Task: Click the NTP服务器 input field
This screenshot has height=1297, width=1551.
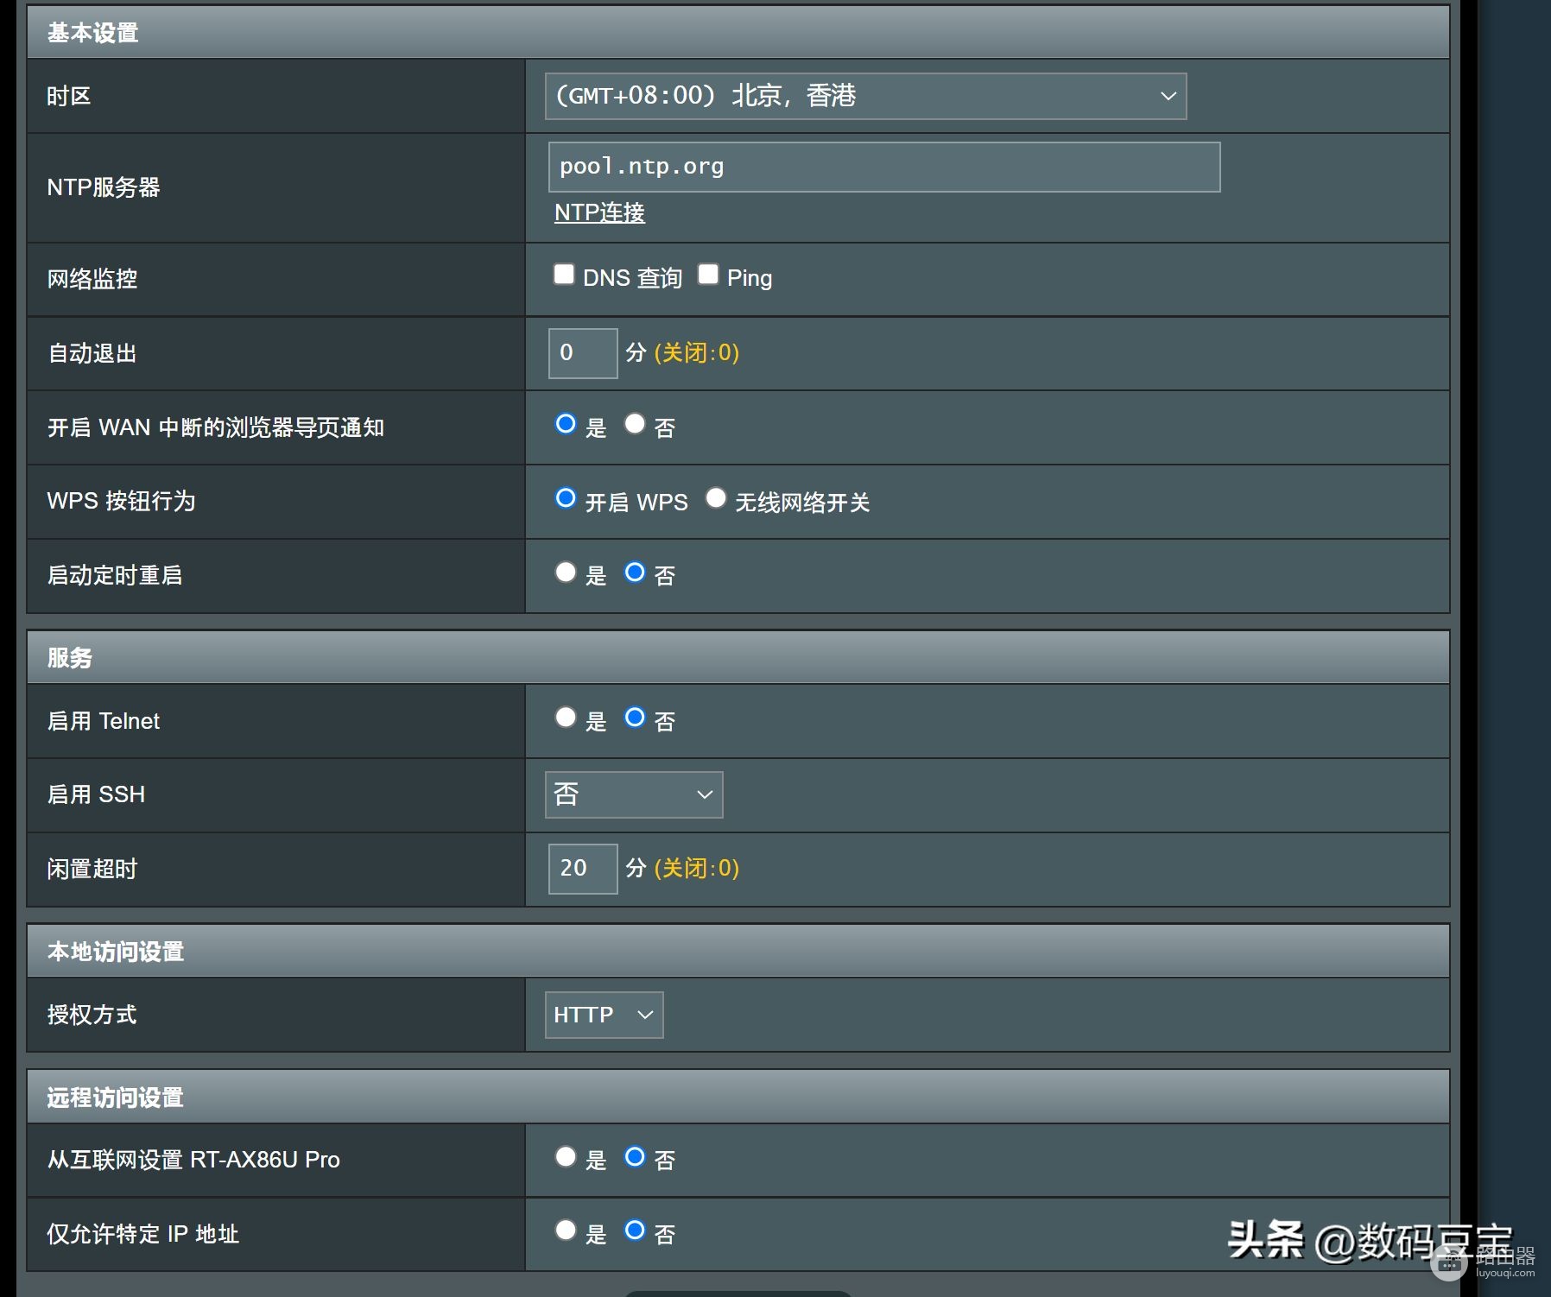Action: [x=883, y=167]
